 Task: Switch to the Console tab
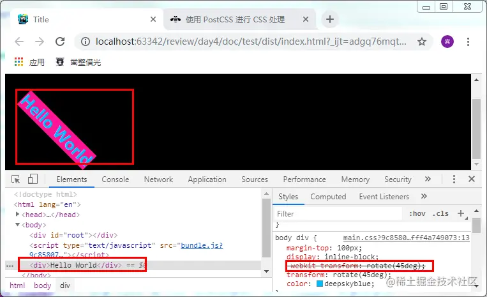point(116,179)
